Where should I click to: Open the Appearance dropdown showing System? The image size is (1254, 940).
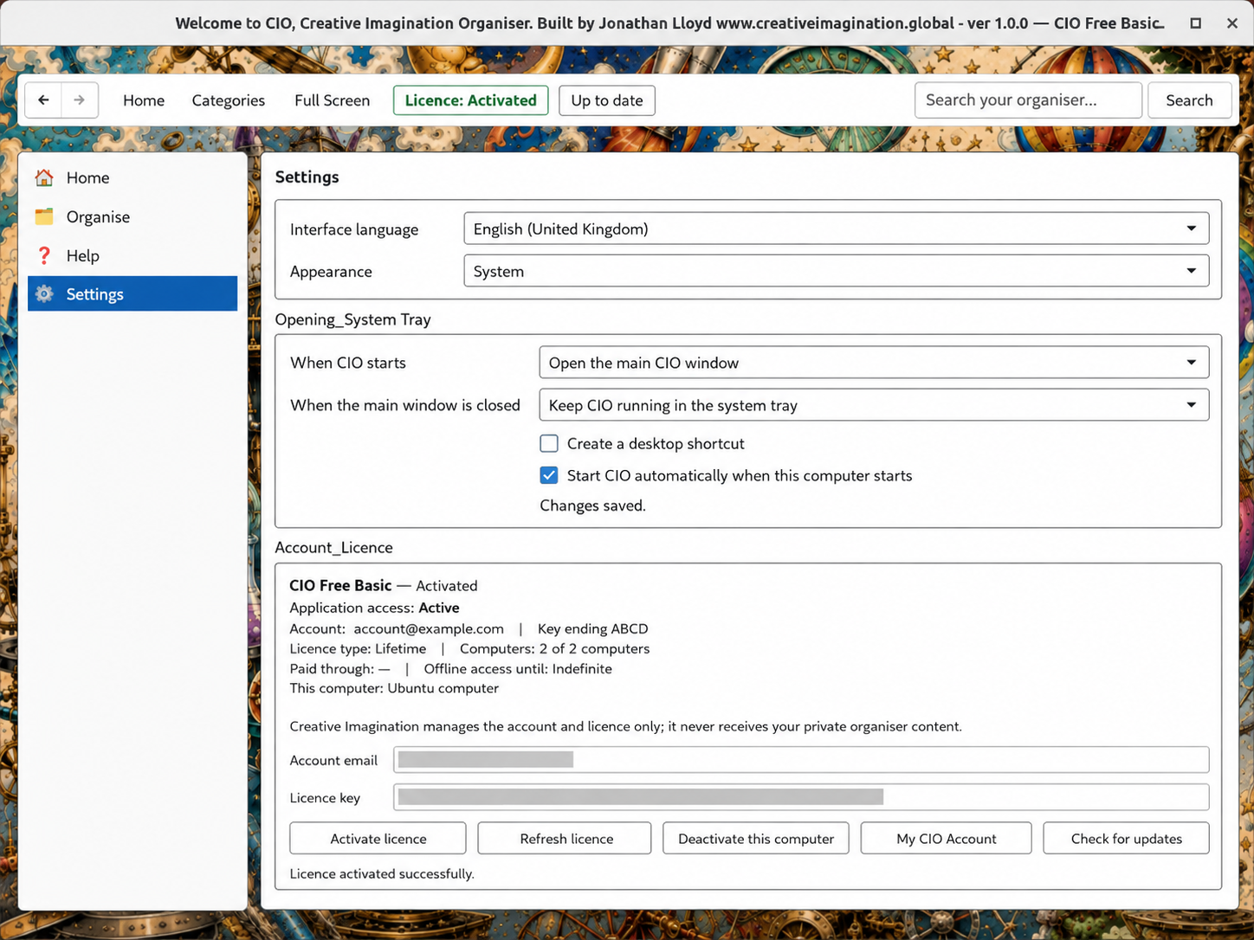(x=837, y=271)
